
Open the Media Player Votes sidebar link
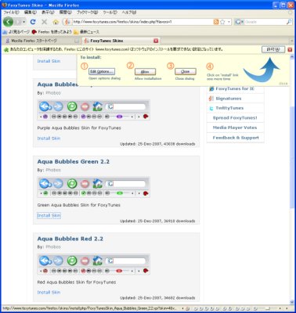point(235,128)
